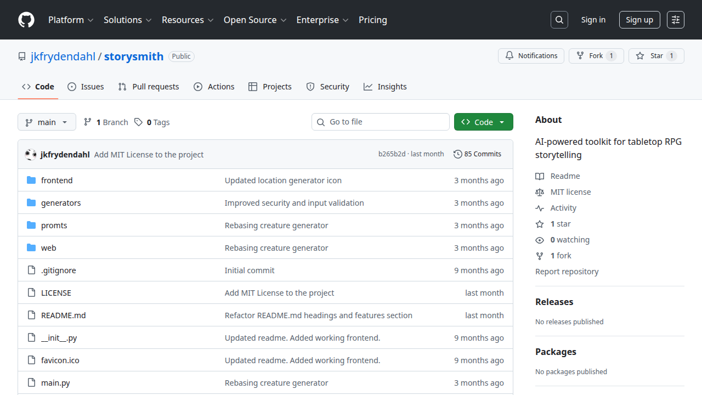702x395 pixels.
Task: Click the book icon next to Readme
Action: 540,176
